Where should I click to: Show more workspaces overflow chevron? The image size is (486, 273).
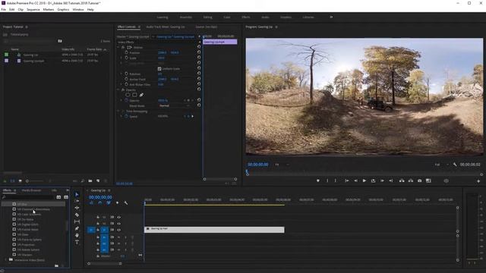coord(331,17)
